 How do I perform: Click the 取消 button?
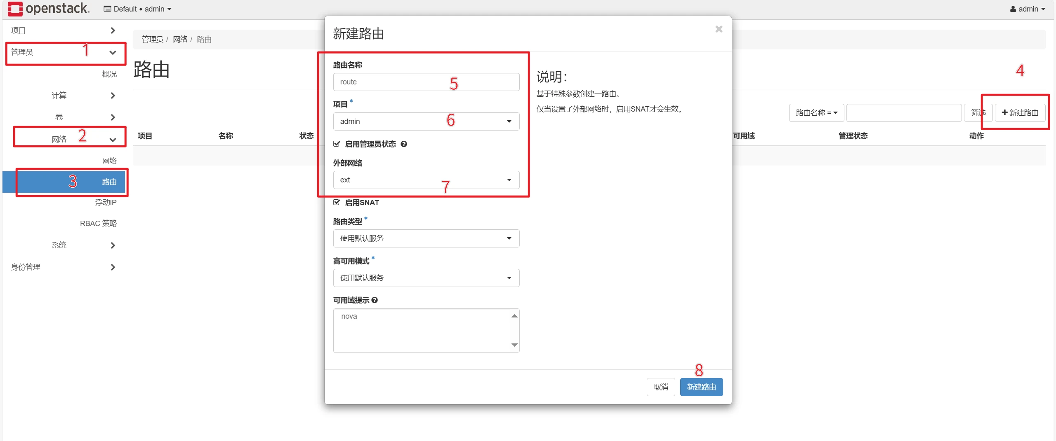[660, 387]
